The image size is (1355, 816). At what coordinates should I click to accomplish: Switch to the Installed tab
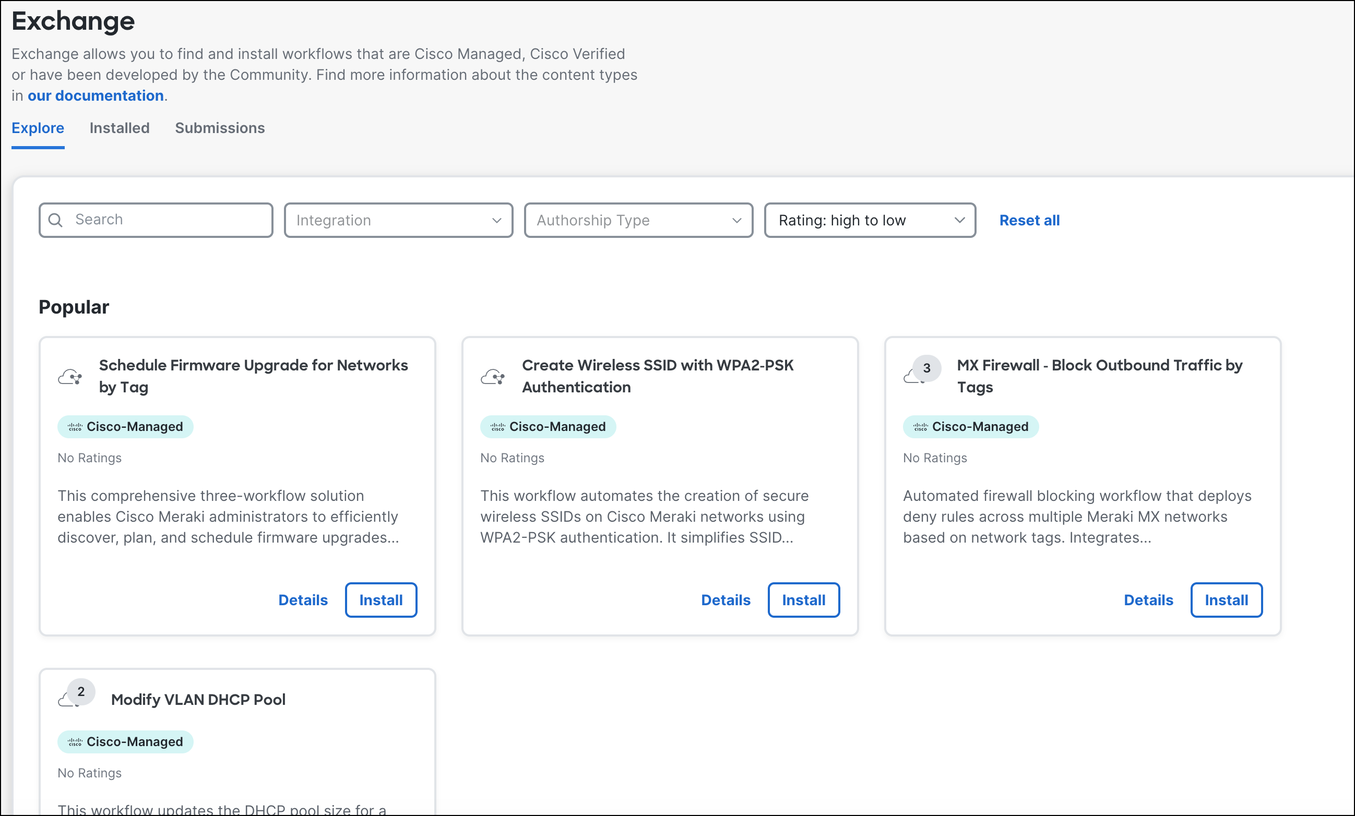coord(120,128)
